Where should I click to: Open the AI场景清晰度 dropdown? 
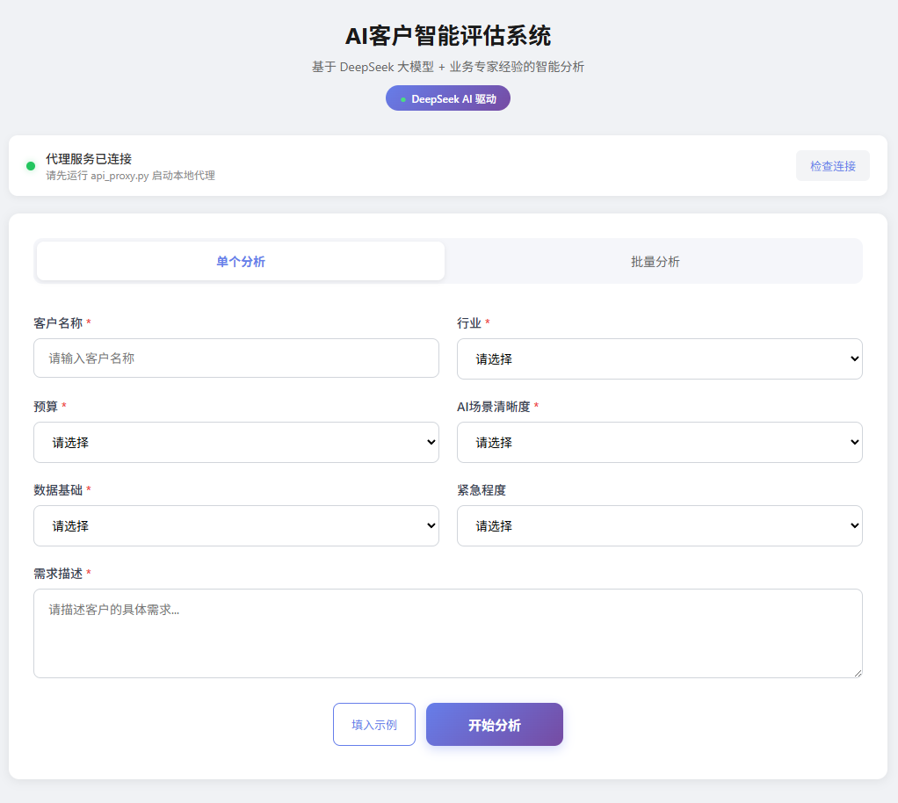660,442
